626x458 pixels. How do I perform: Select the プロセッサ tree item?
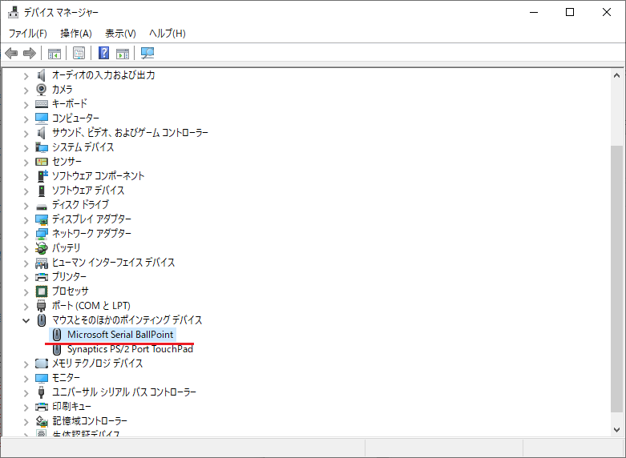71,291
